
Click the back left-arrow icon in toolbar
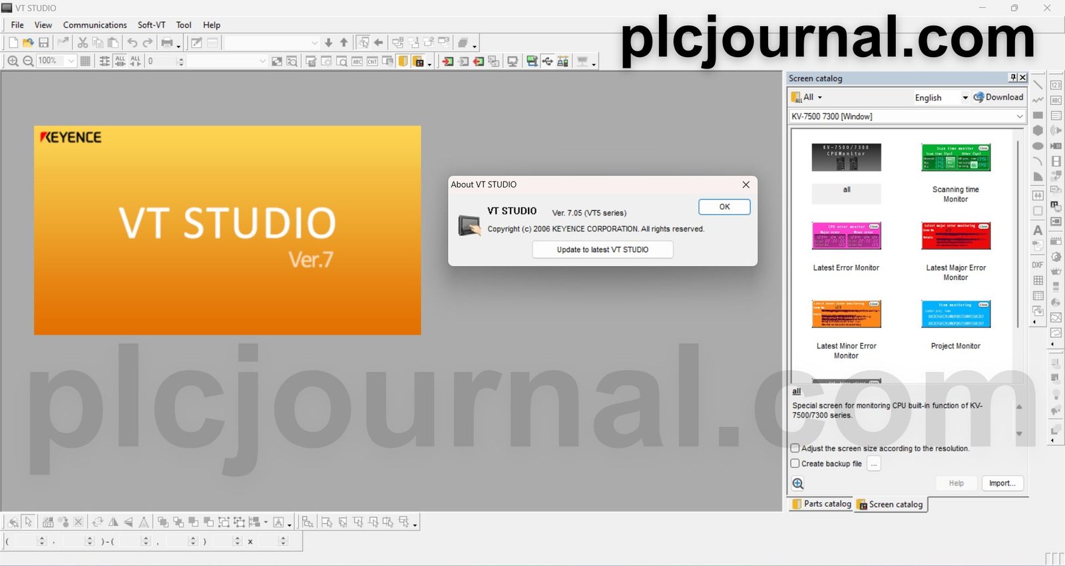378,43
